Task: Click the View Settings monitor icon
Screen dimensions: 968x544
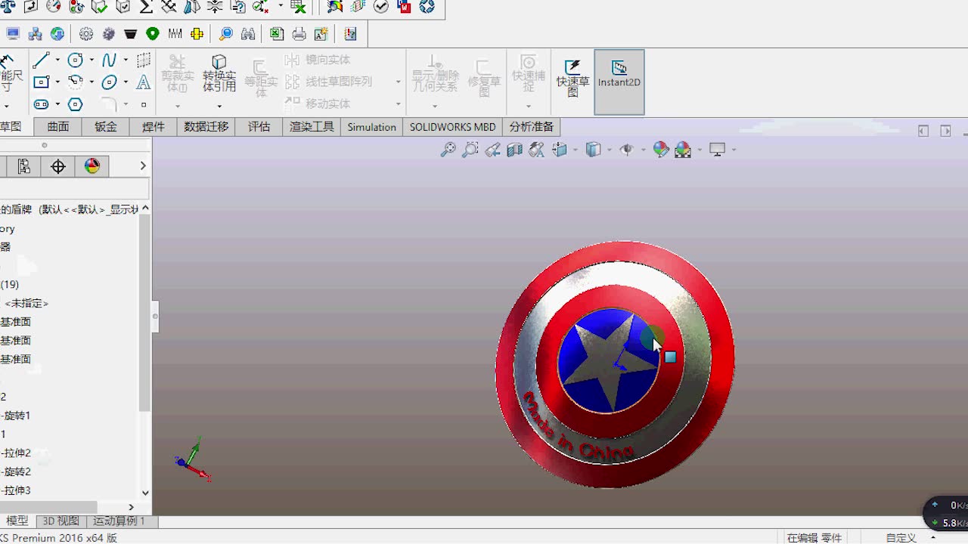Action: tap(717, 150)
